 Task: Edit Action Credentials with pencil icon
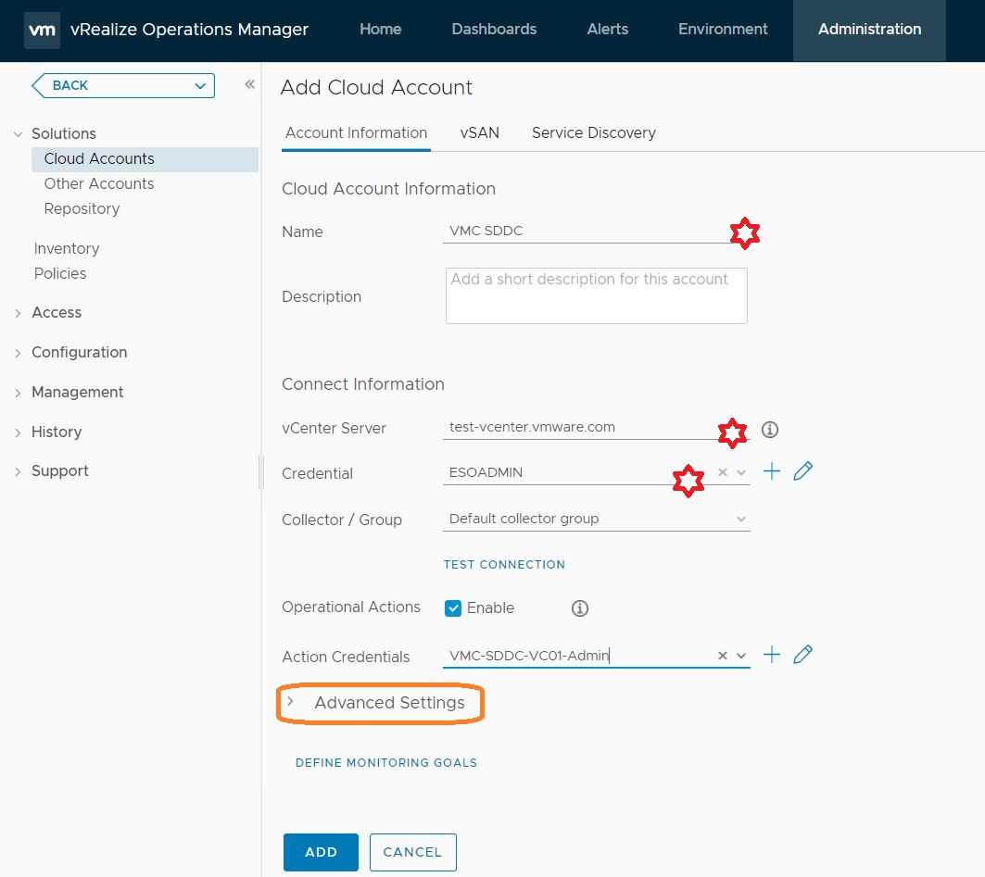803,656
